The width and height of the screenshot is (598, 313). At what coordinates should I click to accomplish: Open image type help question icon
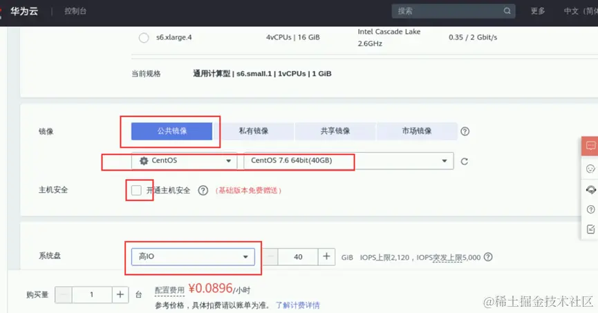465,131
